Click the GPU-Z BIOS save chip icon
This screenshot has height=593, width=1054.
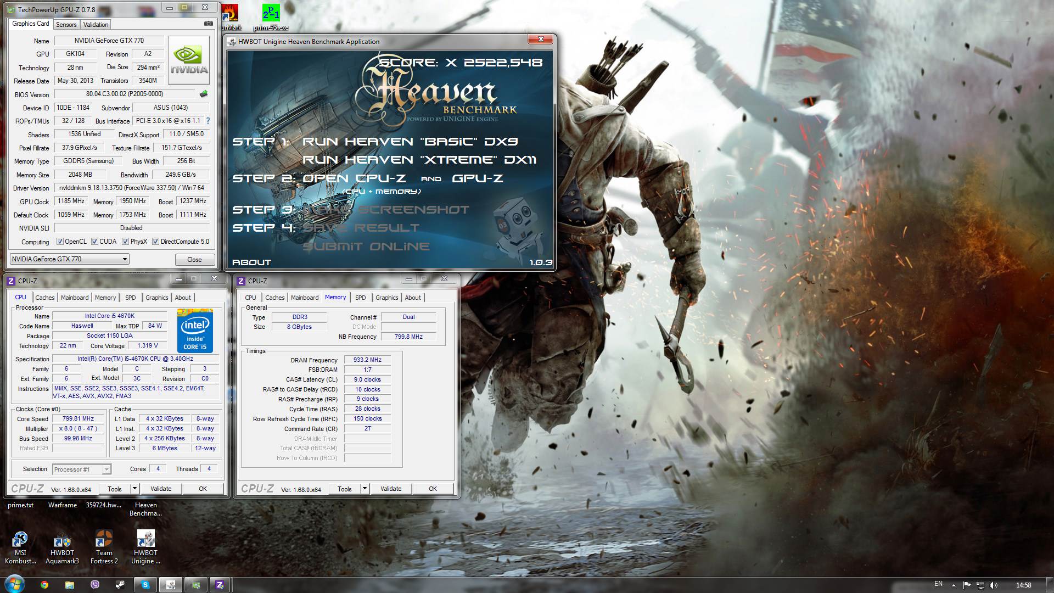[x=204, y=94]
